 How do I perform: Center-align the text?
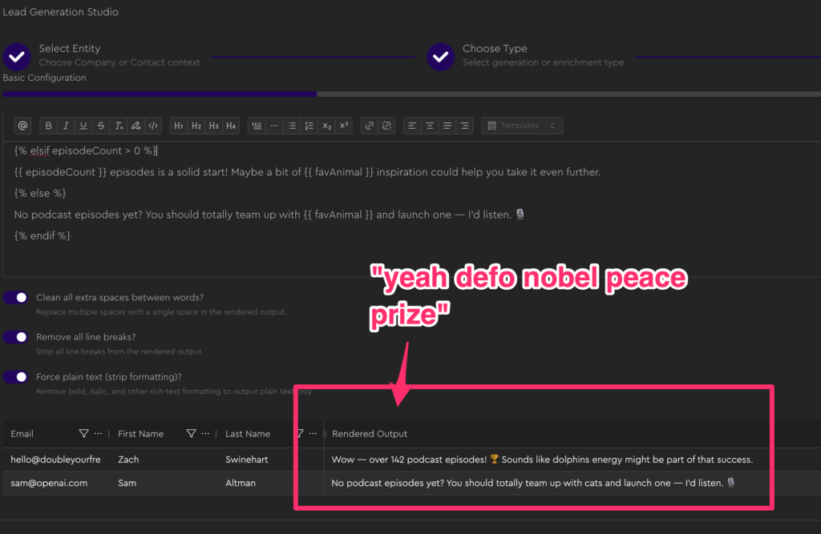[x=431, y=126]
